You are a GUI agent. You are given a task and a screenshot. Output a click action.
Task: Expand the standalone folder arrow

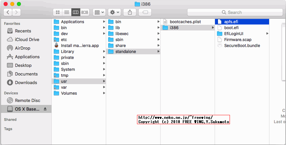click(159, 52)
